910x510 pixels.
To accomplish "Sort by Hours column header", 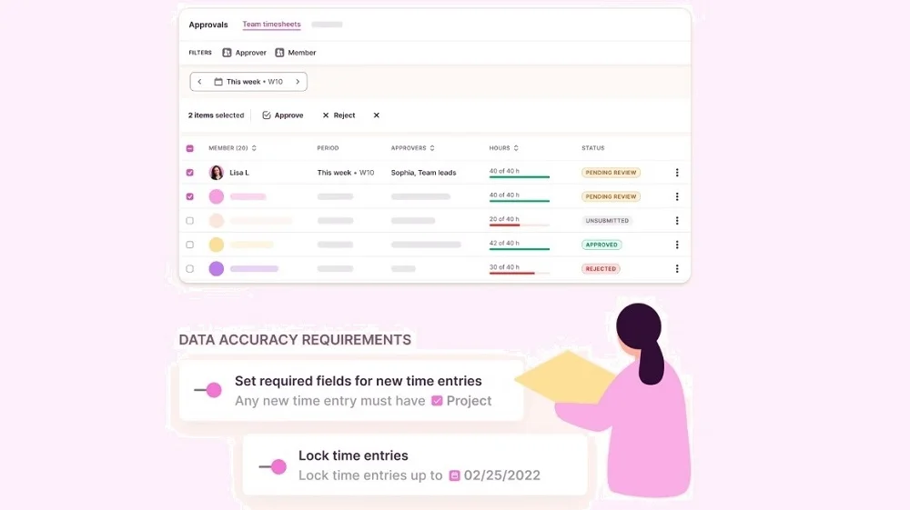I will click(503, 148).
